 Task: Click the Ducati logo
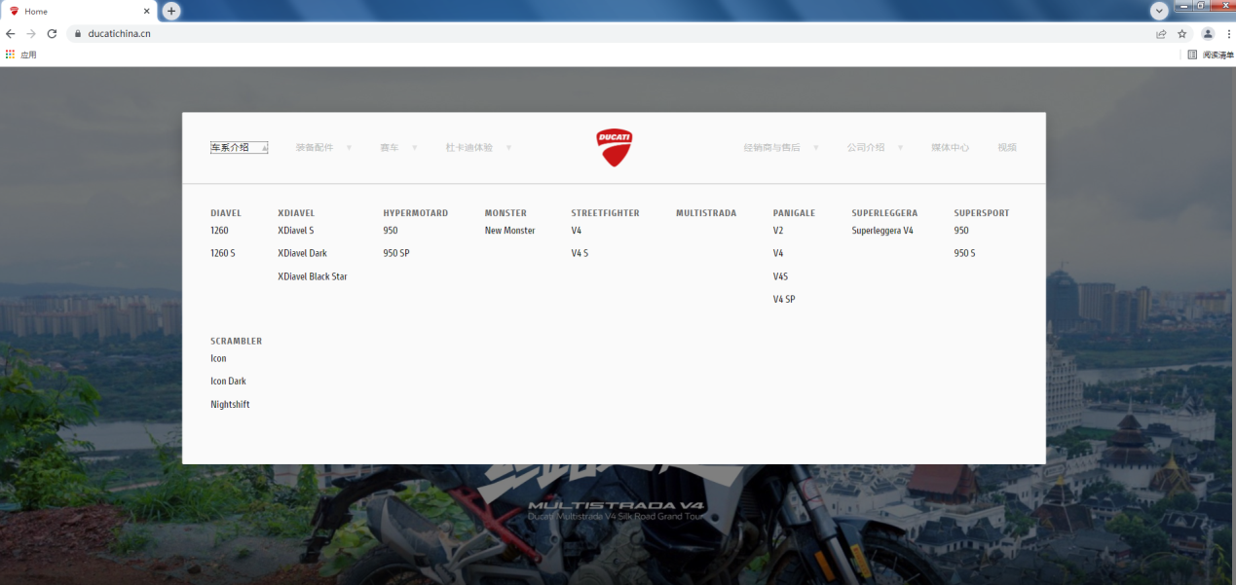pyautogui.click(x=614, y=147)
